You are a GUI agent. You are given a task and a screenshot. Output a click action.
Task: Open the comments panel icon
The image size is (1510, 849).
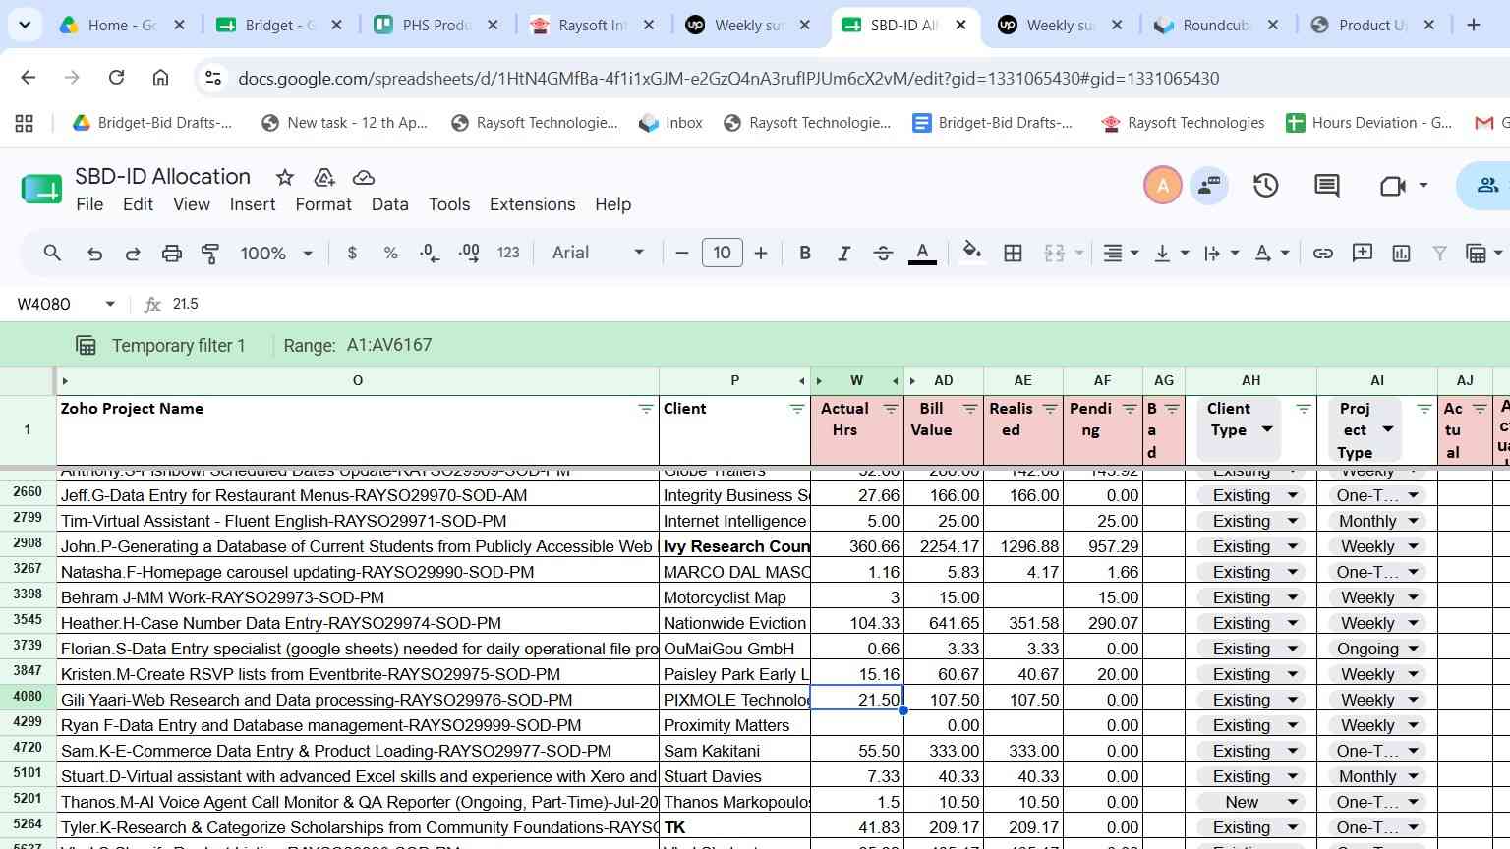(1327, 185)
